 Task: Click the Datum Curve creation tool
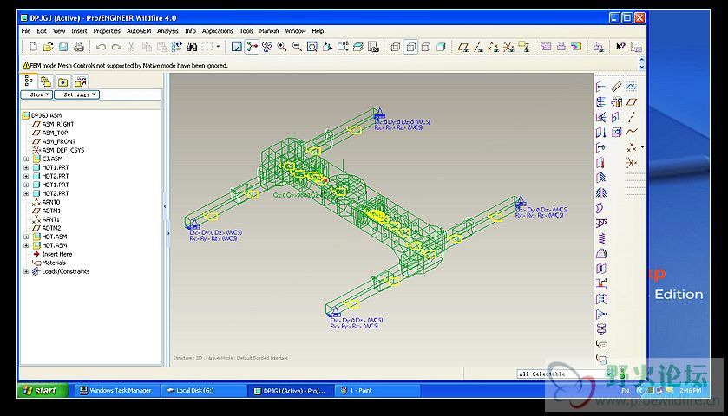coord(632,133)
